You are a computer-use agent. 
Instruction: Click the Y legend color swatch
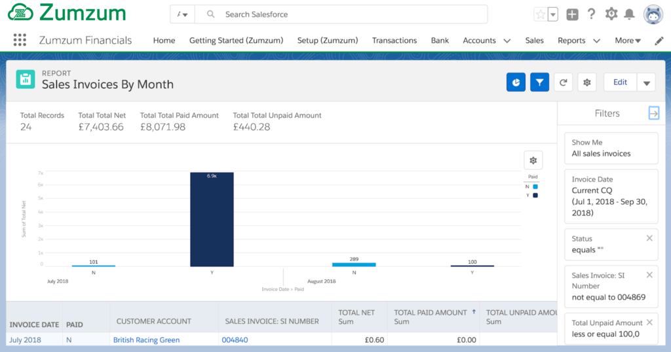[x=535, y=195]
